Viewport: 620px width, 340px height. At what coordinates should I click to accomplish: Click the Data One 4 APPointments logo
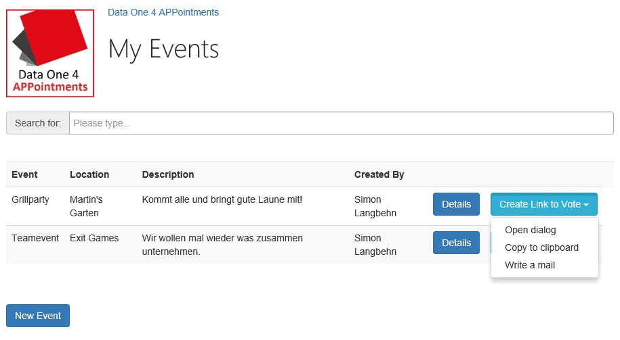(50, 53)
